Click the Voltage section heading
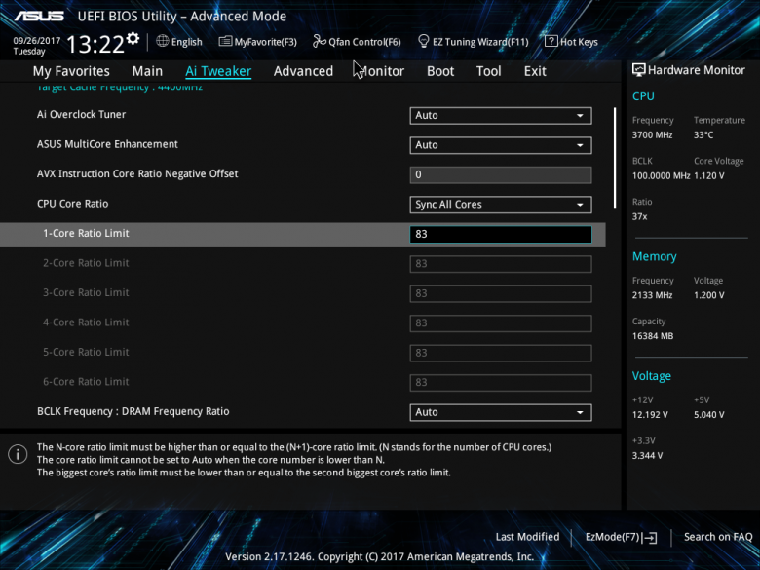Viewport: 760px width, 570px height. [652, 376]
